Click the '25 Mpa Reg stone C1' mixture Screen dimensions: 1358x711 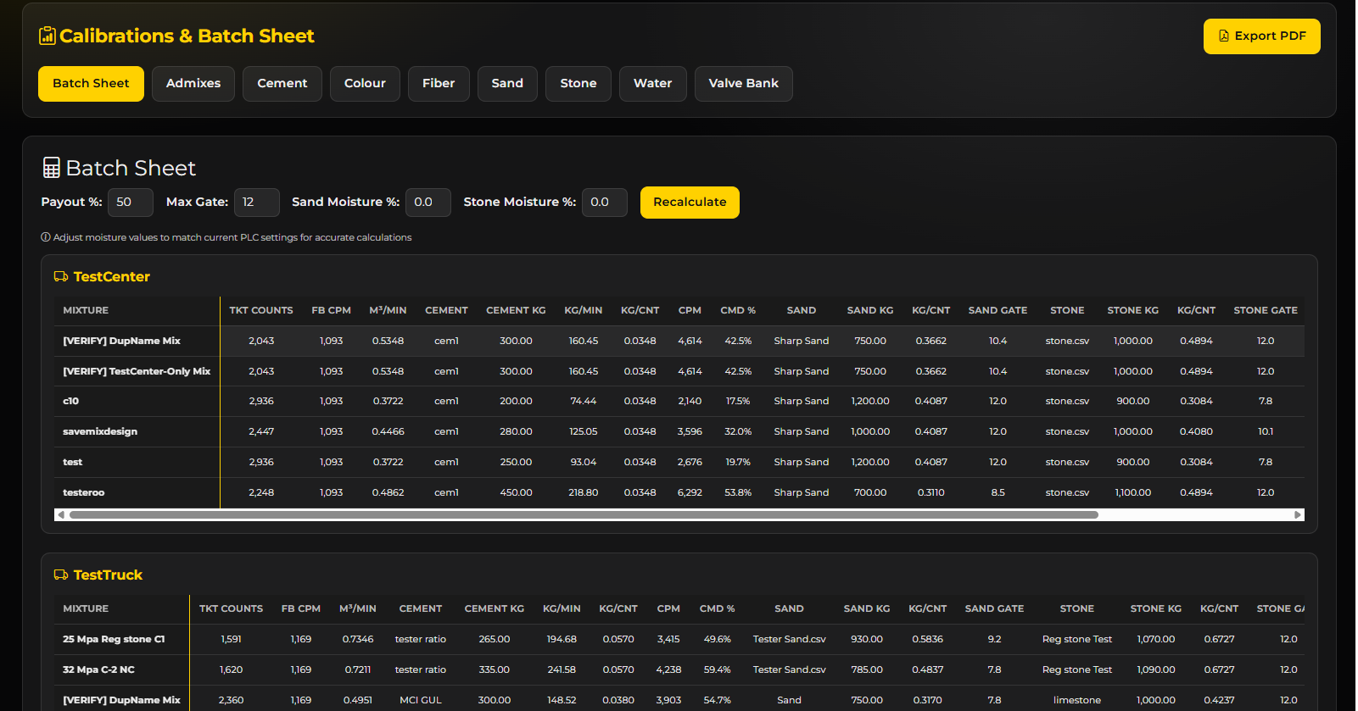click(114, 639)
